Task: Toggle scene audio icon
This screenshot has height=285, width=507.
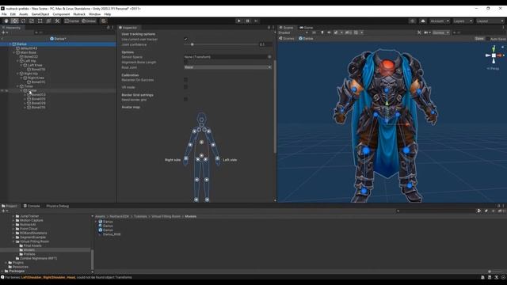Action: [329, 32]
